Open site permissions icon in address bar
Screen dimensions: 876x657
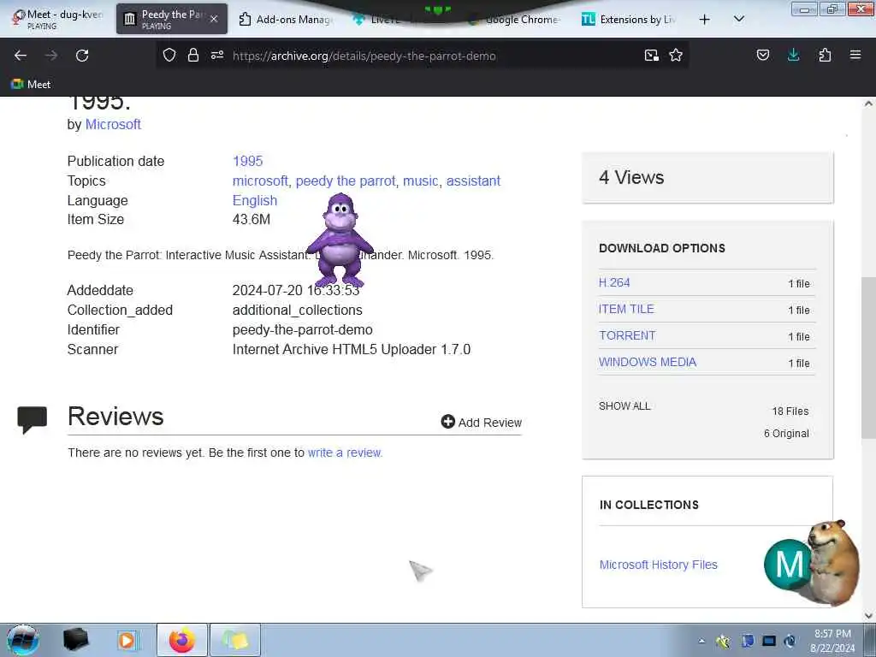click(x=217, y=55)
